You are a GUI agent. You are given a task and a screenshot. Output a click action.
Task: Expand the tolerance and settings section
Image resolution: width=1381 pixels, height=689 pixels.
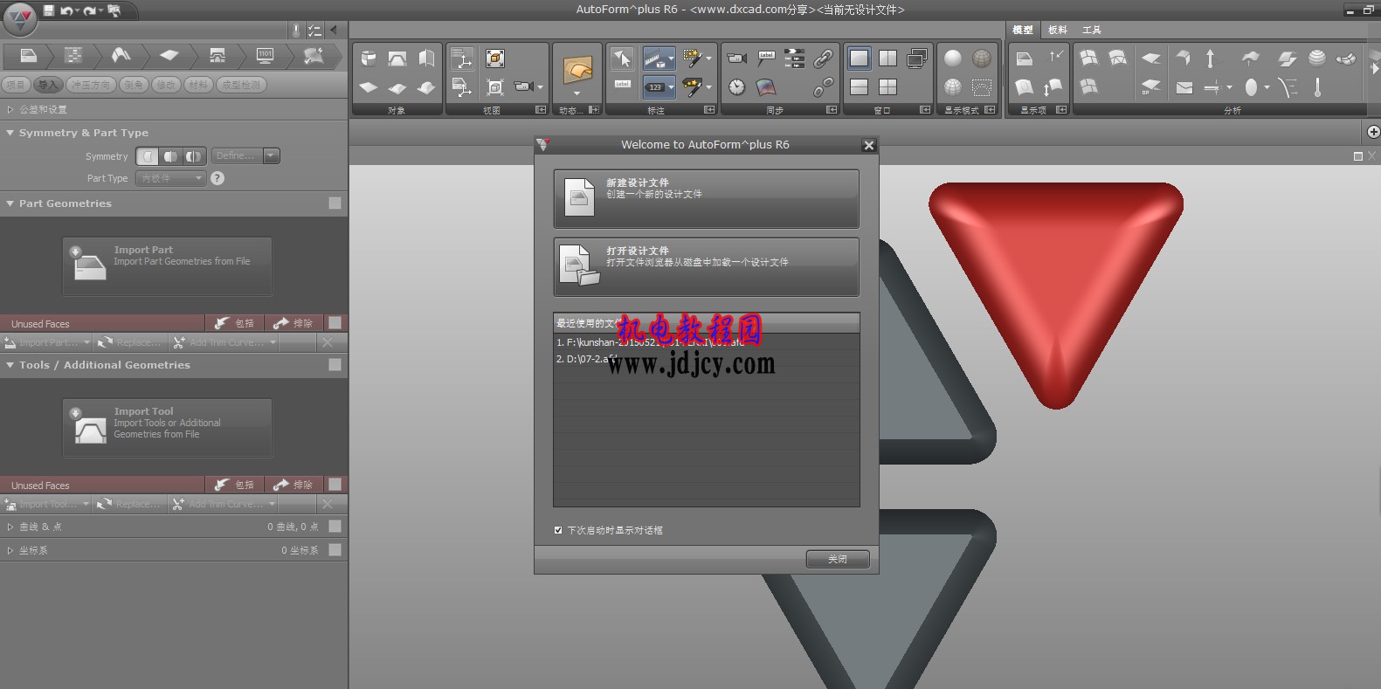point(10,109)
